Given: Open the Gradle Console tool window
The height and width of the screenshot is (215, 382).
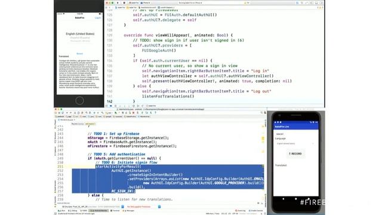Looking at the screenshot, I should (256, 211).
